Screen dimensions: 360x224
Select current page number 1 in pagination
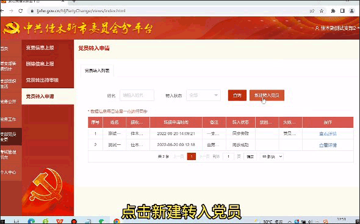coord(192,156)
